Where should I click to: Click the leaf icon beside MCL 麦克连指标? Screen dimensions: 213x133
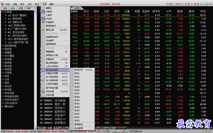(6, 32)
